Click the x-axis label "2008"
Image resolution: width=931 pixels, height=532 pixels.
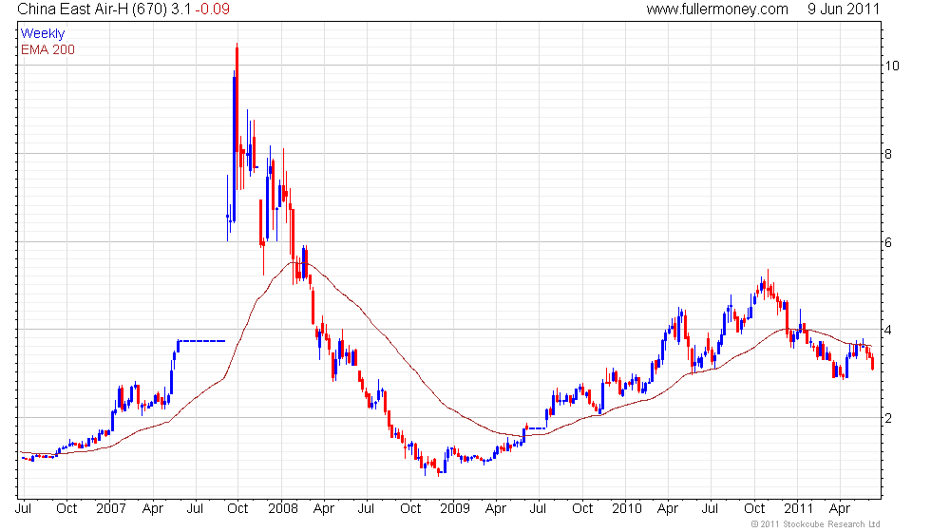283,508
